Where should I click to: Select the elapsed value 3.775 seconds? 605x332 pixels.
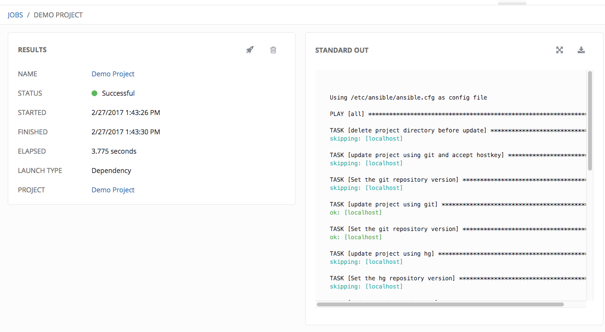(x=114, y=151)
